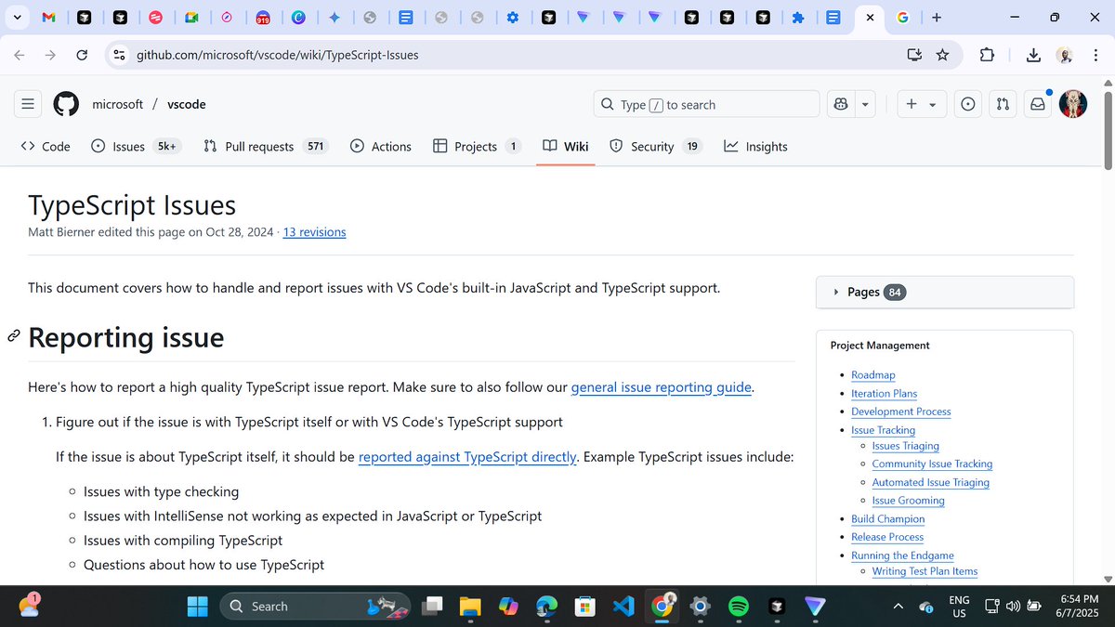Image resolution: width=1115 pixels, height=627 pixels.
Task: Open general issue reporting guide link
Action: point(661,387)
